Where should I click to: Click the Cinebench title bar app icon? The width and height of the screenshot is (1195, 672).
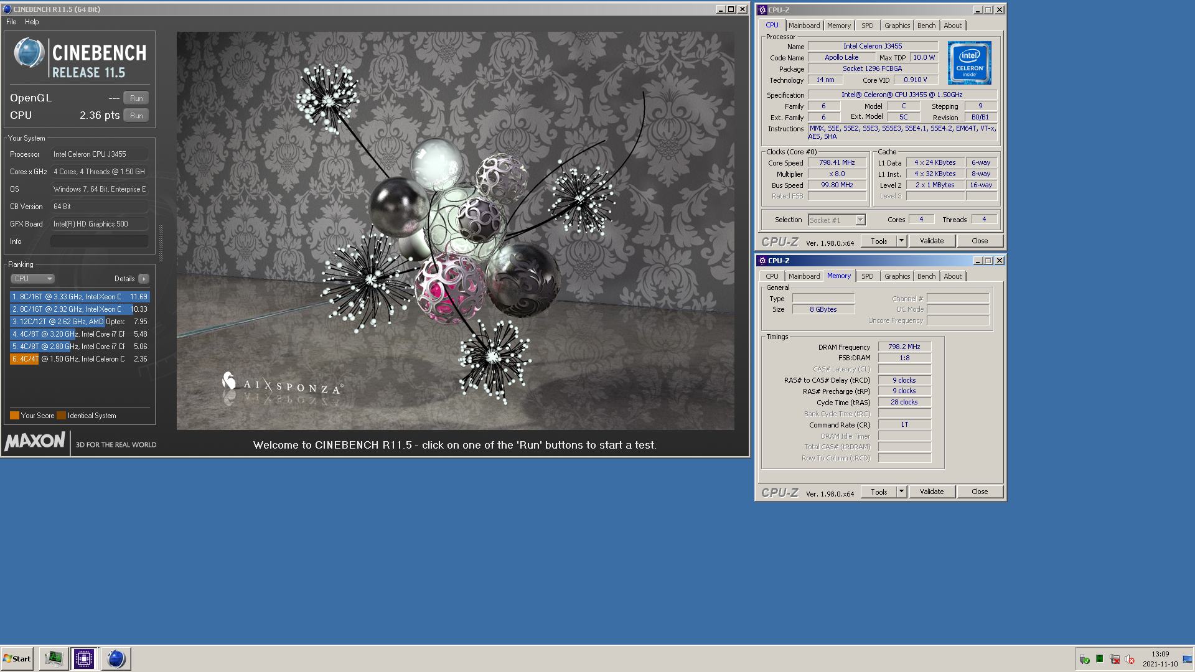[7, 9]
